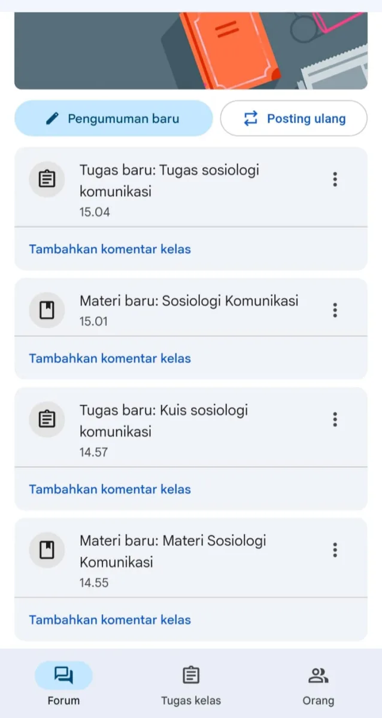Tap material icon for Materi Sosiologi Komunikasi
The image size is (382, 718).
pyautogui.click(x=47, y=549)
